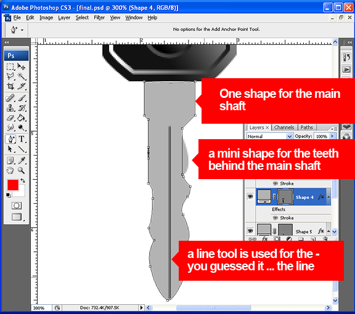Image resolution: width=355 pixels, height=314 pixels.
Task: Open status bar info popup arrow
Action: (141, 307)
